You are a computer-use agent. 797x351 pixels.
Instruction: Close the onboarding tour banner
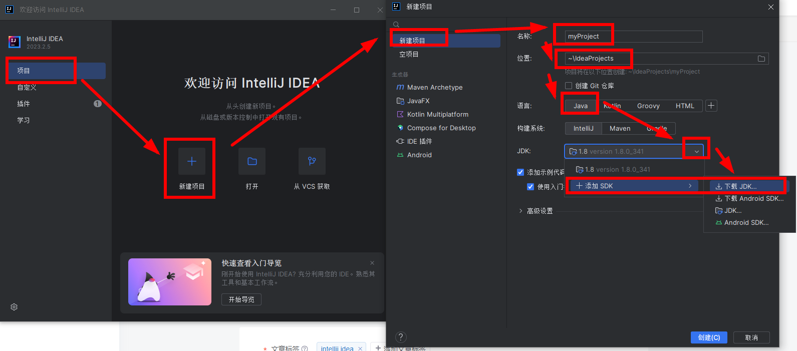click(372, 263)
